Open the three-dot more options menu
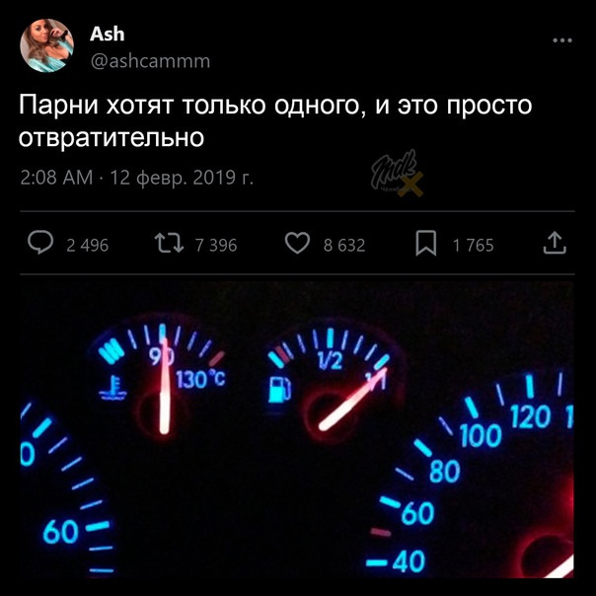Image resolution: width=596 pixels, height=596 pixels. coord(562,40)
